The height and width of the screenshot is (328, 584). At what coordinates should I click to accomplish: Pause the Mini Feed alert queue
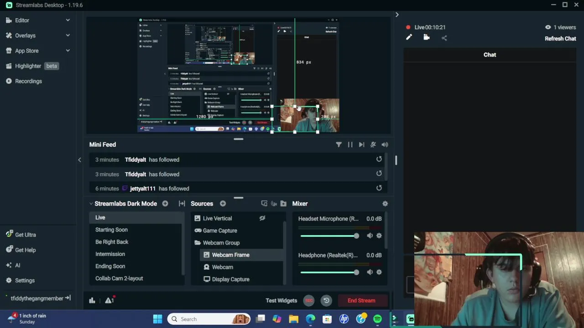[x=350, y=144]
